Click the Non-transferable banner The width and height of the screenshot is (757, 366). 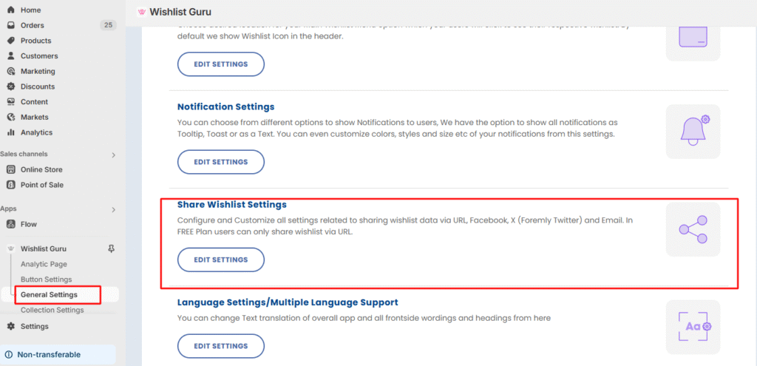[58, 354]
